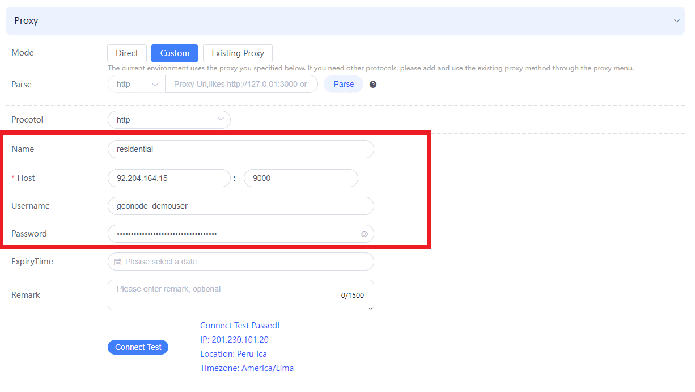Image resolution: width=695 pixels, height=392 pixels.
Task: Select the Existing Proxy mode
Action: (x=238, y=53)
